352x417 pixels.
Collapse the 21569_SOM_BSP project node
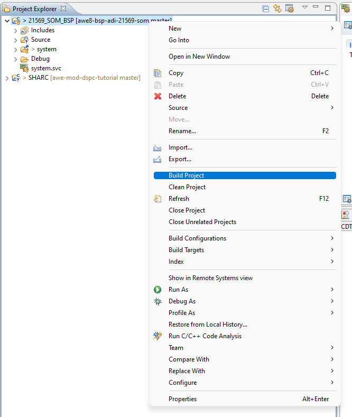pyautogui.click(x=7, y=21)
